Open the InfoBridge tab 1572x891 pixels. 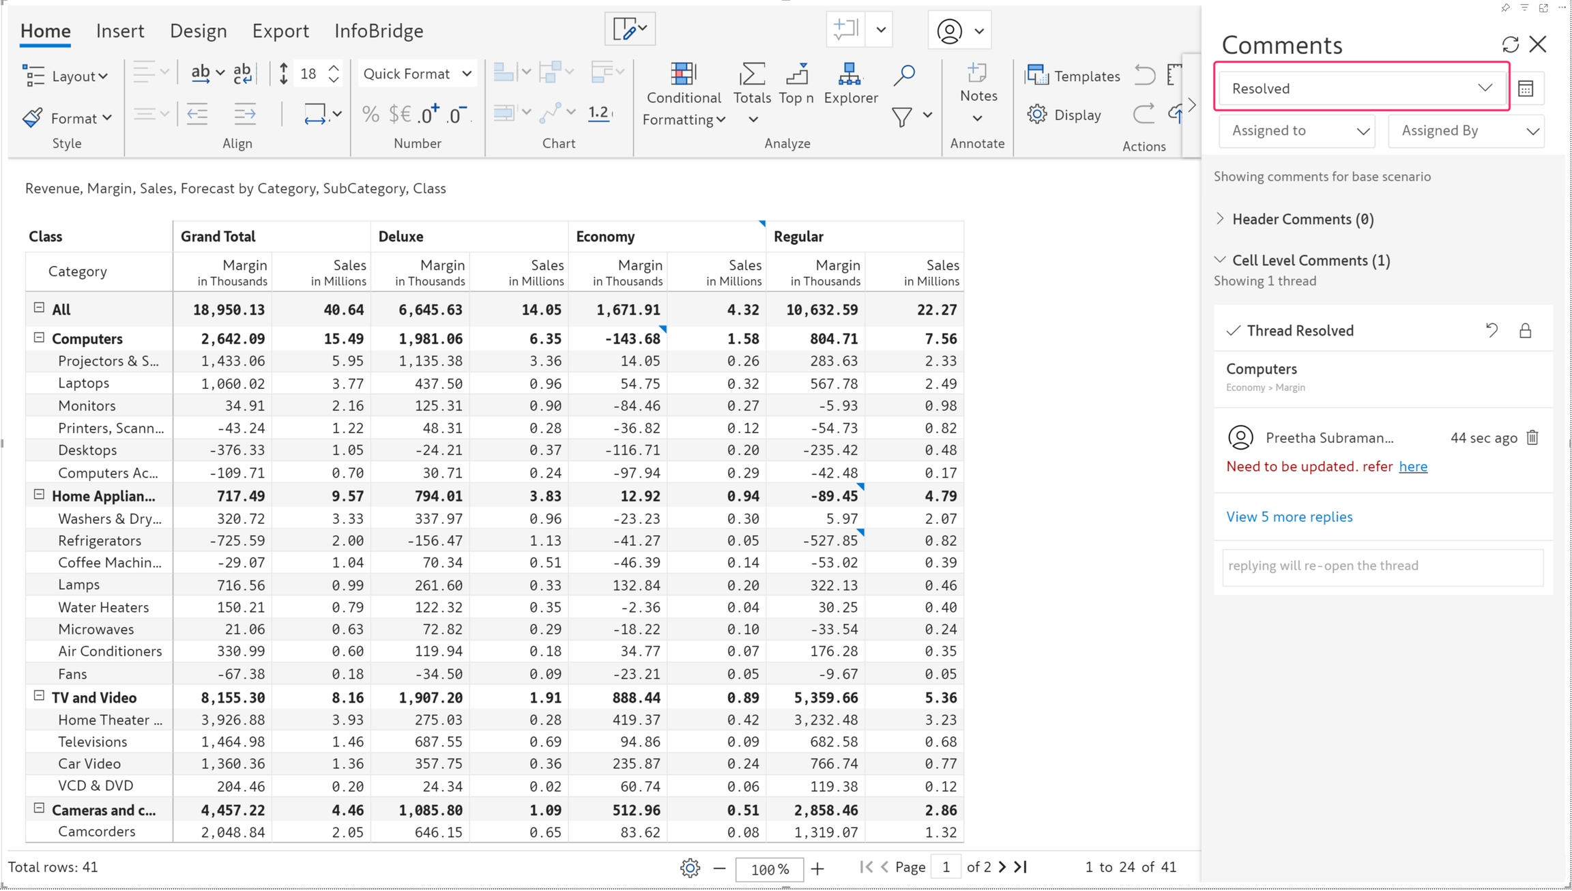coord(378,31)
